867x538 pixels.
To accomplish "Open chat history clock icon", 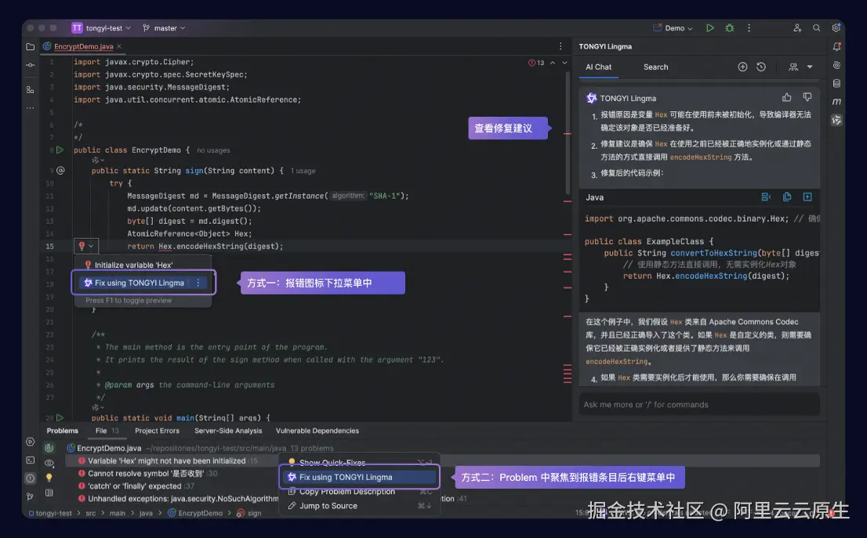I will pyautogui.click(x=761, y=67).
